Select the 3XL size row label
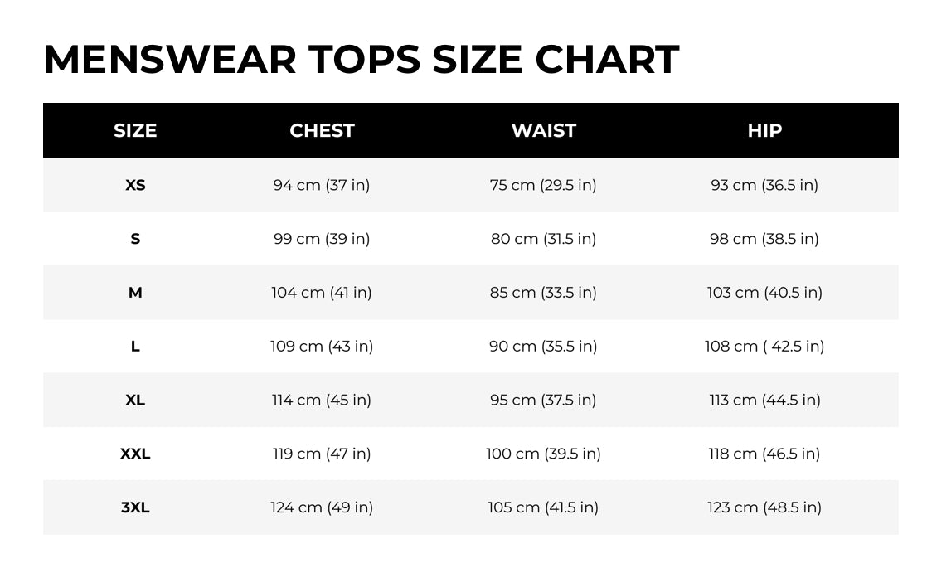 point(135,507)
